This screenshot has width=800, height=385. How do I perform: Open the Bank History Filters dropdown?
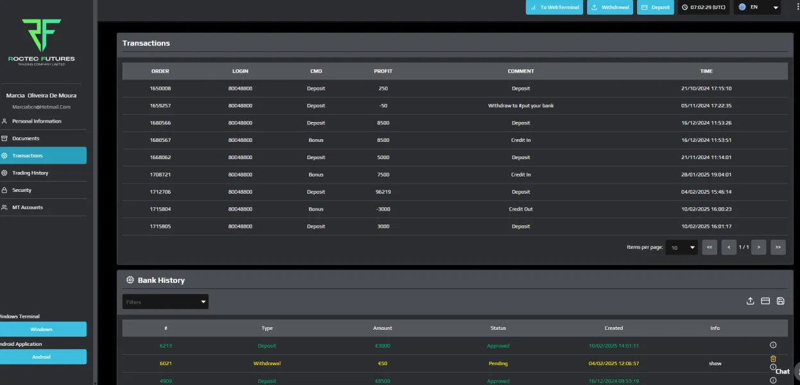(166, 302)
